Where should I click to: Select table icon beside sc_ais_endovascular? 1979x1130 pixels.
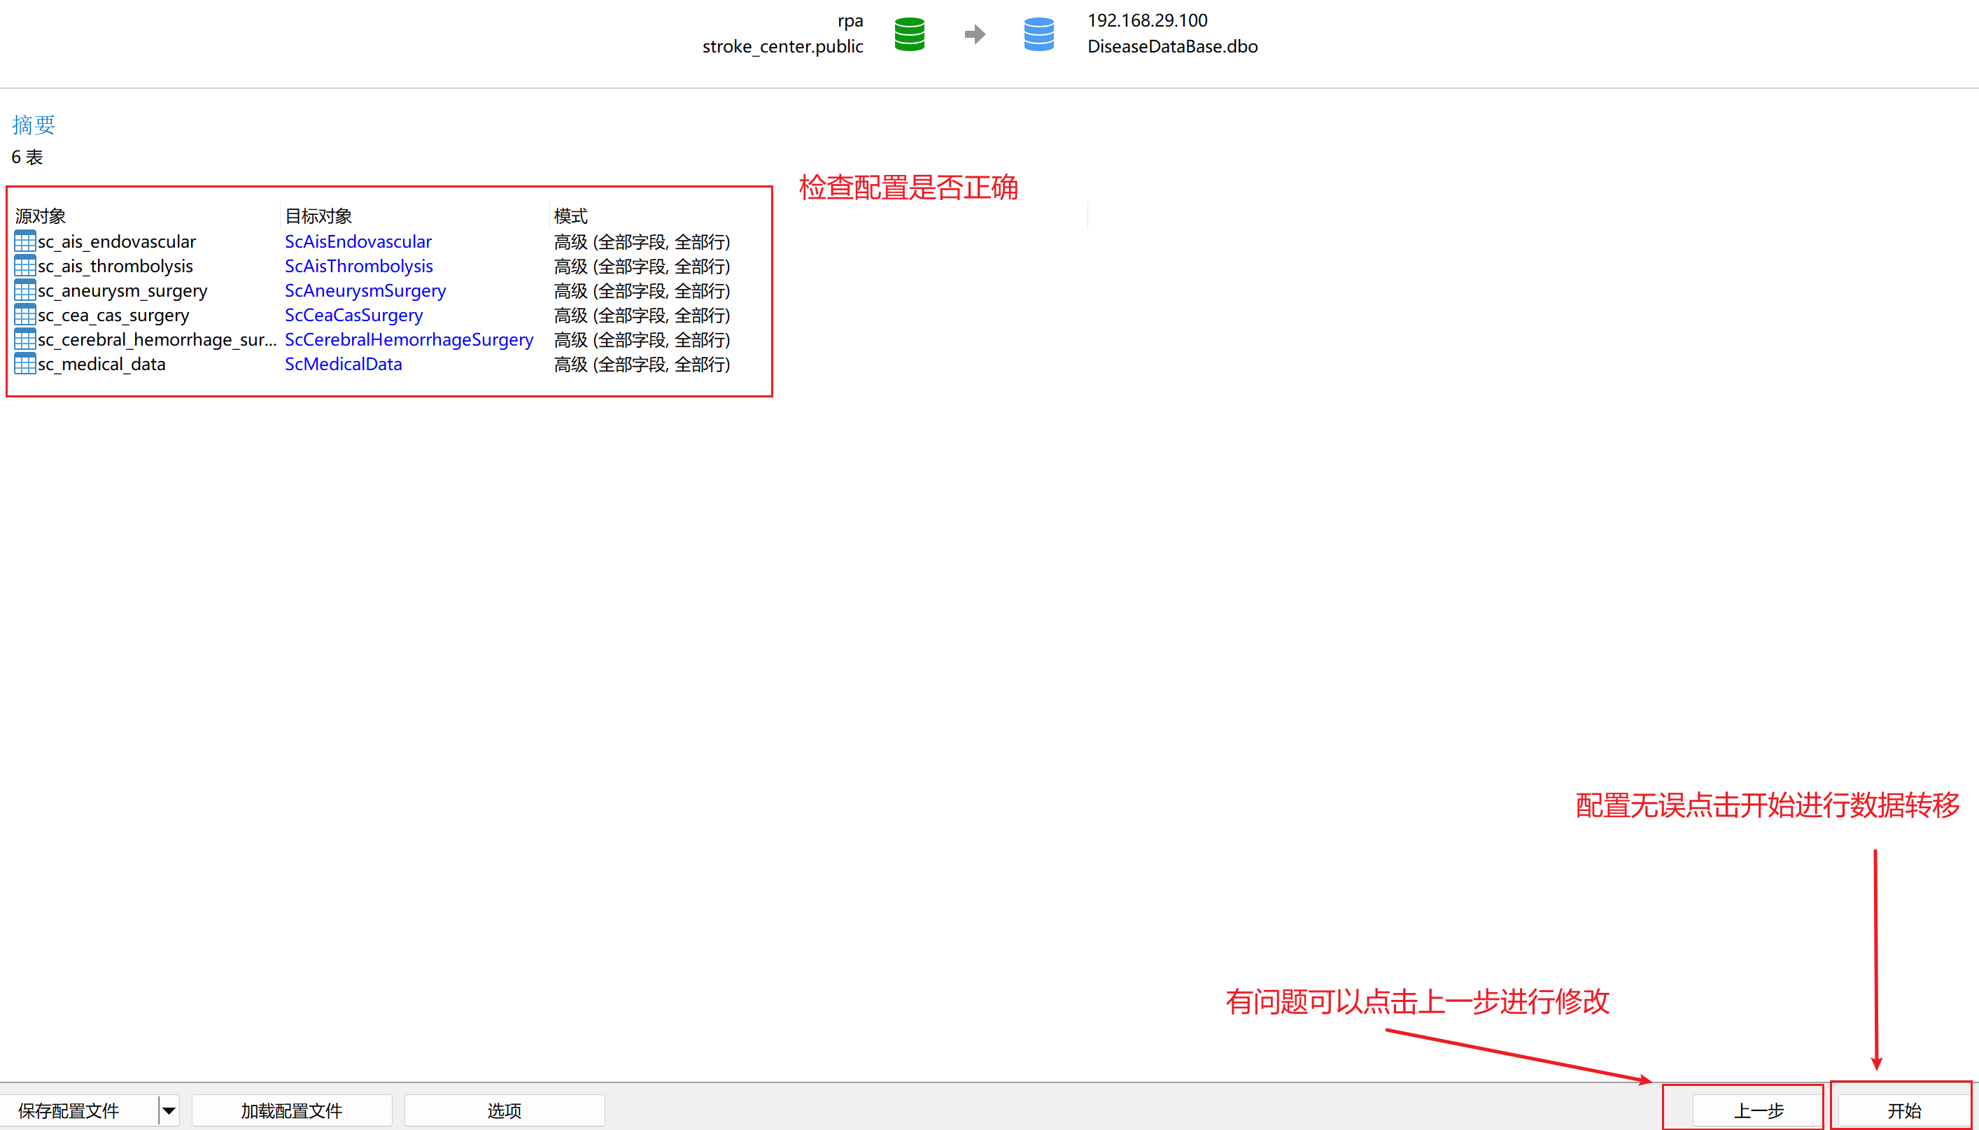coord(24,241)
